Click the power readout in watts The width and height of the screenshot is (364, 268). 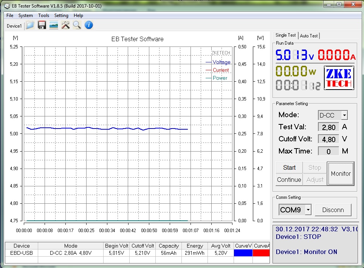296,71
